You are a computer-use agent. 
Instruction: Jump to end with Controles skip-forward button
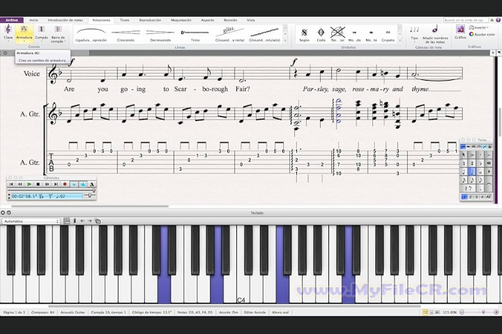point(56,184)
